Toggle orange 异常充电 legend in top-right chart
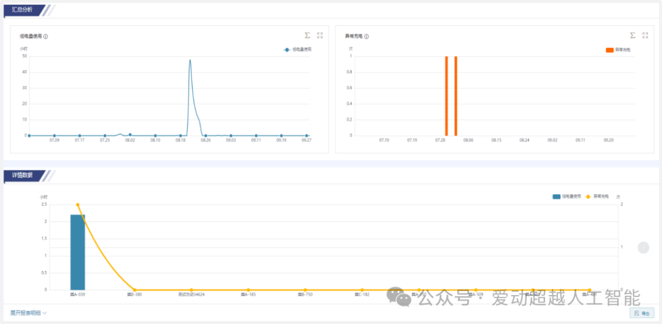The image size is (662, 324). click(x=618, y=50)
